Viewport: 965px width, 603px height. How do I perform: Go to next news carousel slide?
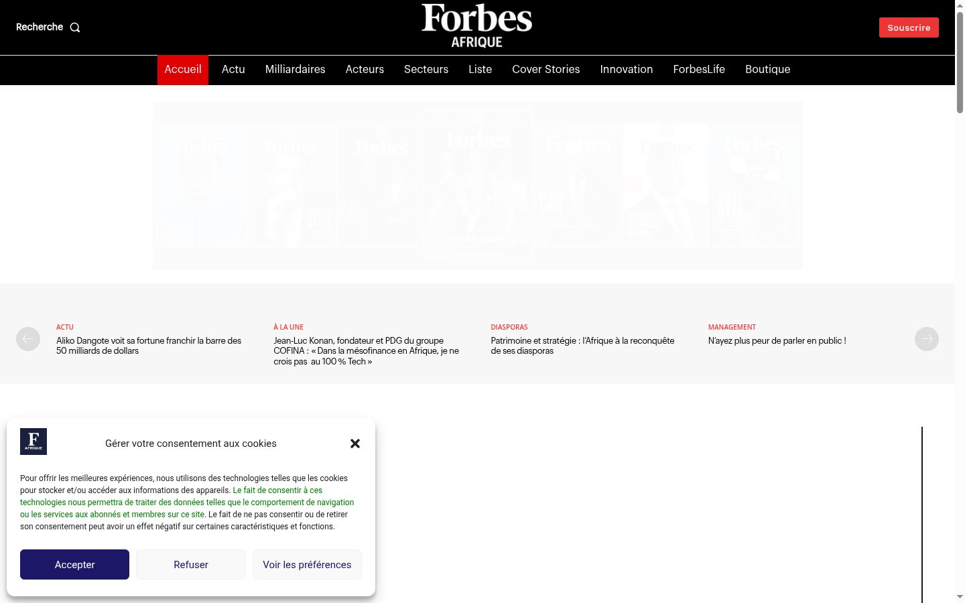927,339
